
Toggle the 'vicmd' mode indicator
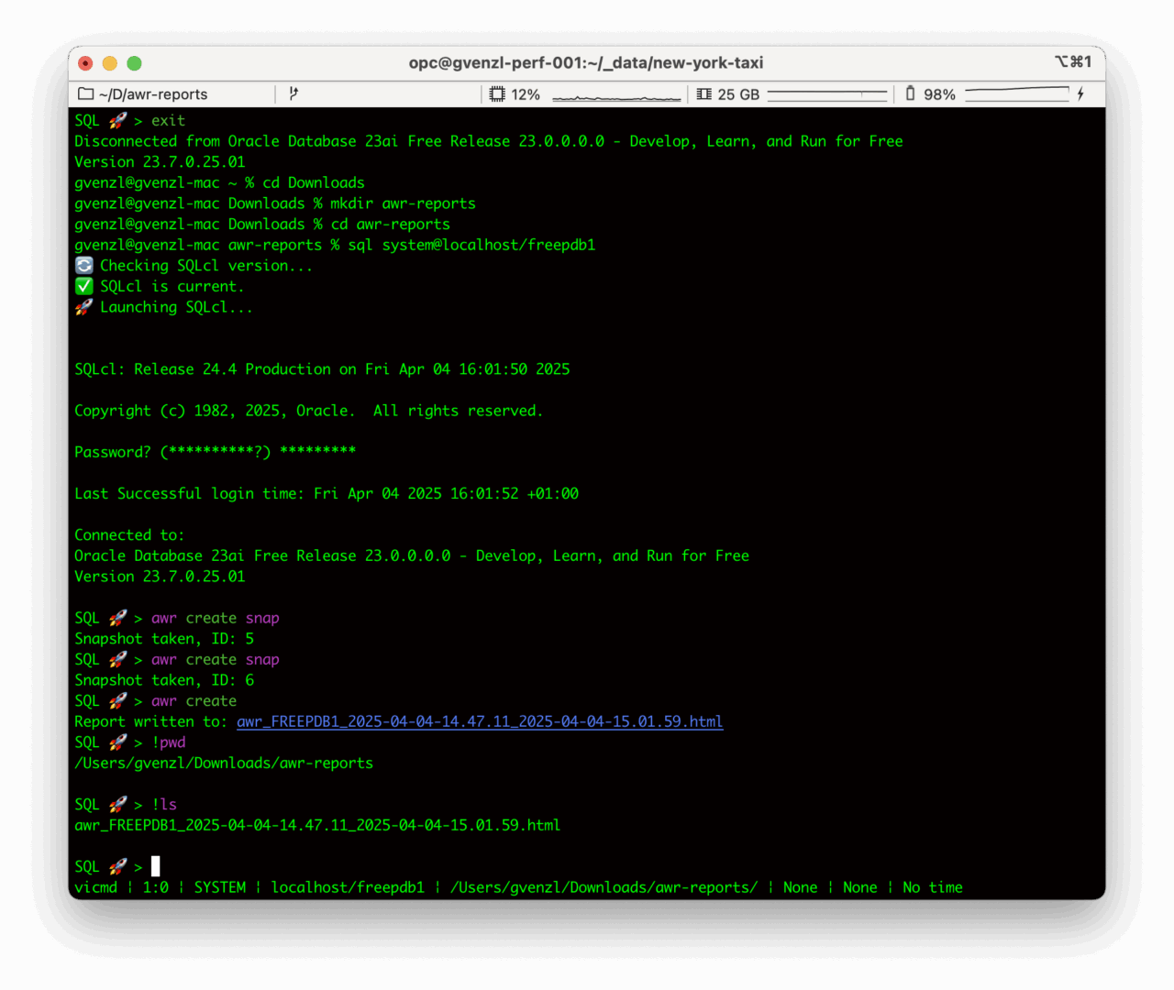94,887
